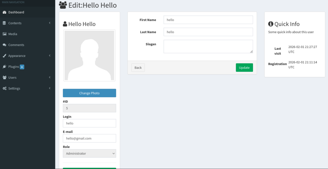Click the Dashboard gauge icon in sidebar
The height and width of the screenshot is (169, 328).
(4, 12)
